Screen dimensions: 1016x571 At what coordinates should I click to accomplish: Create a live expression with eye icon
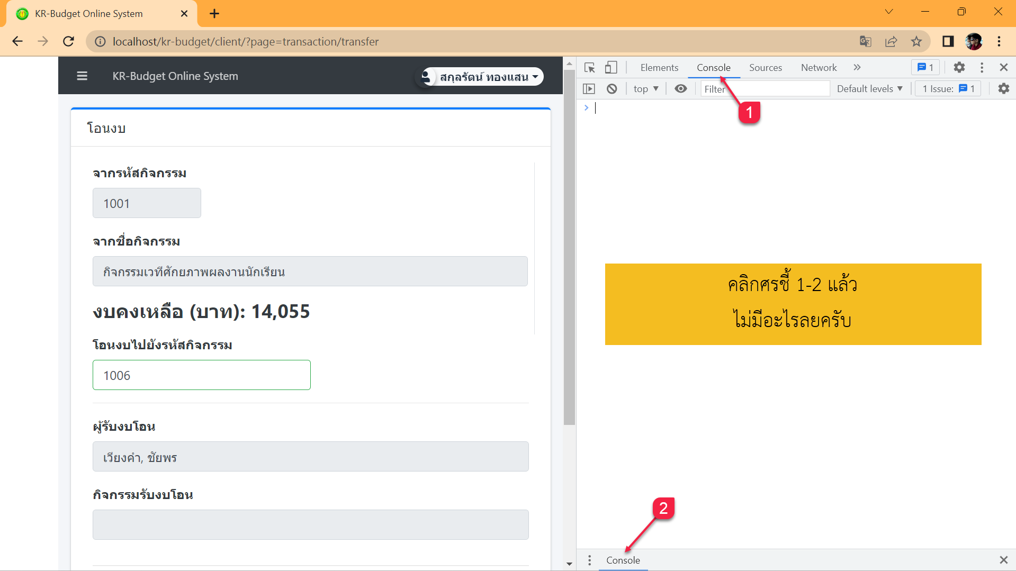[x=681, y=89]
